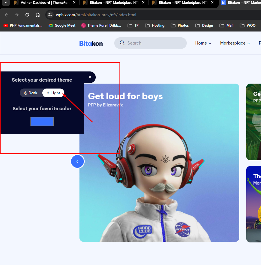Viewport: 261px width, 265px height.
Task: Open the Hosting bookmarks folder
Action: (155, 25)
